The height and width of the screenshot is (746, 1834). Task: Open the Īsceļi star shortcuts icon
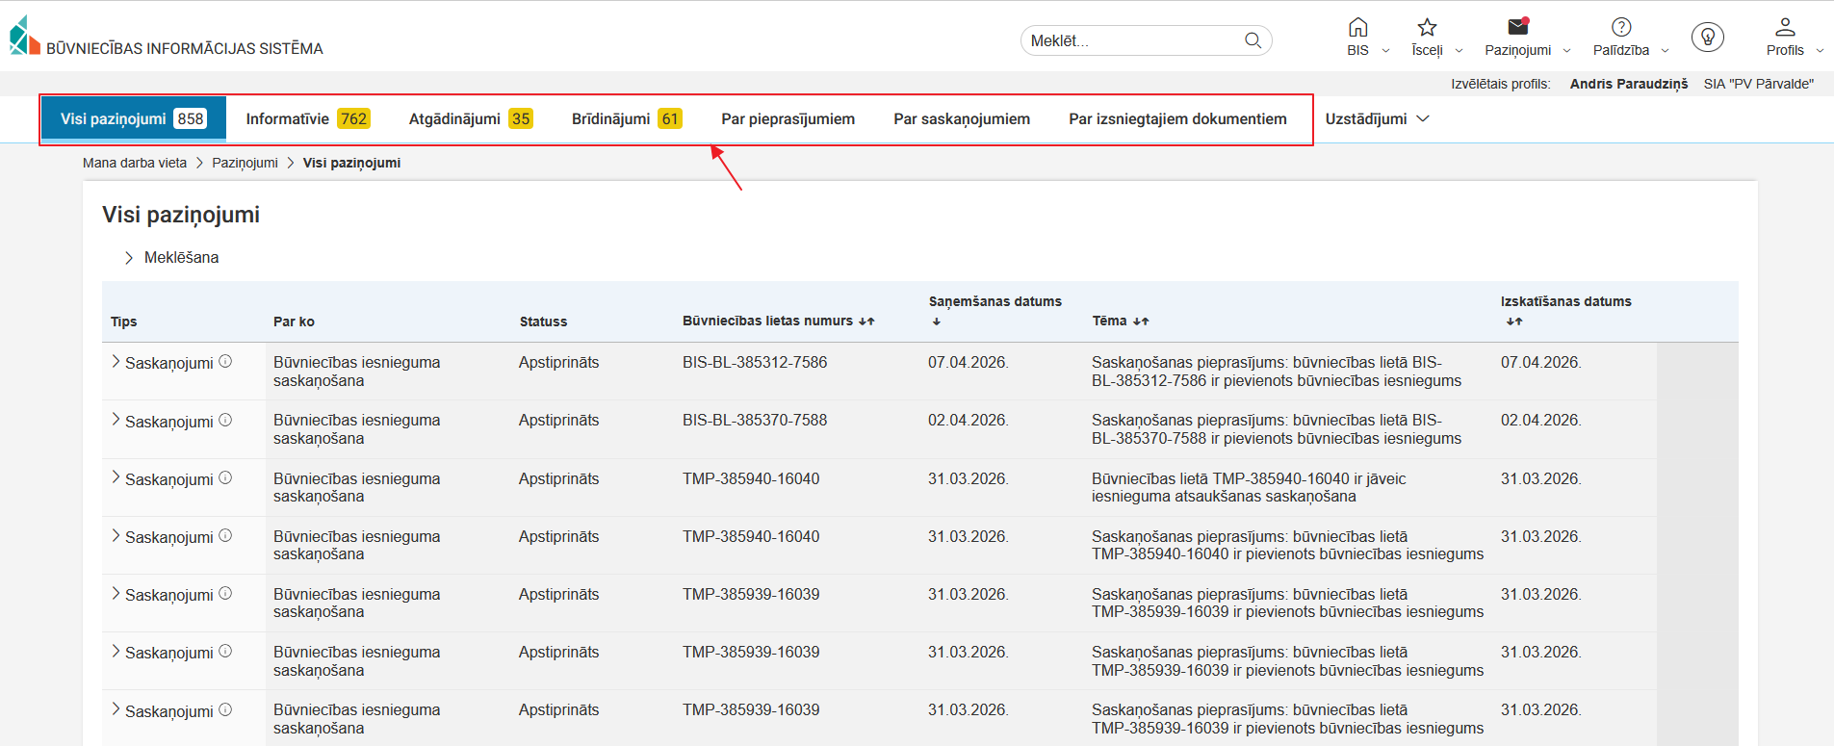point(1427,28)
